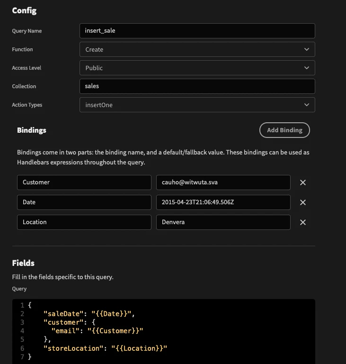This screenshot has width=346, height=364.
Task: Open the Access Level dropdown set to Public
Action: pos(197,68)
